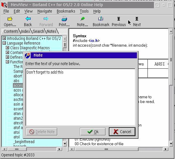Viewport: 175px width, 159px height.
Task: Click contents panel scroll left arrow
Action: (4, 149)
